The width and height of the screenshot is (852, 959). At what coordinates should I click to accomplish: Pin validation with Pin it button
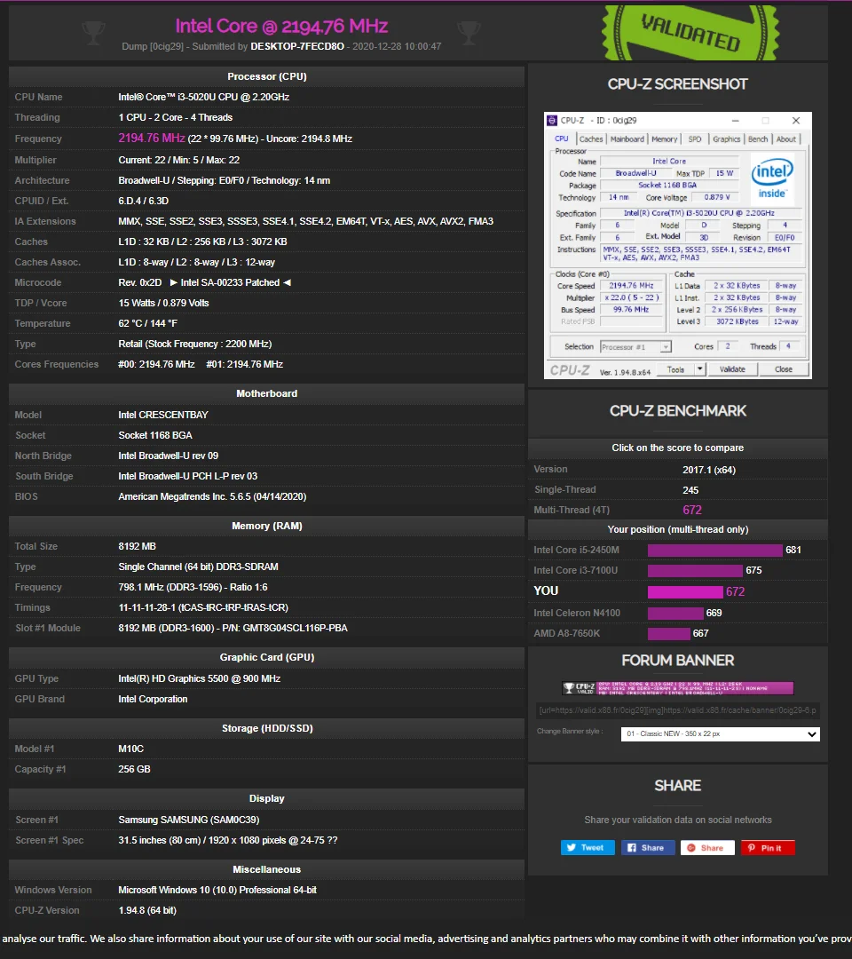(768, 848)
